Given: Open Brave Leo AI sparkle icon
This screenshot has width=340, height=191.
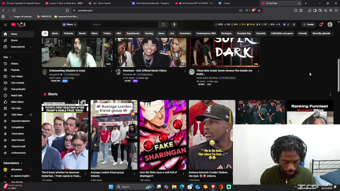Looking at the screenshot, I should coord(325,10).
